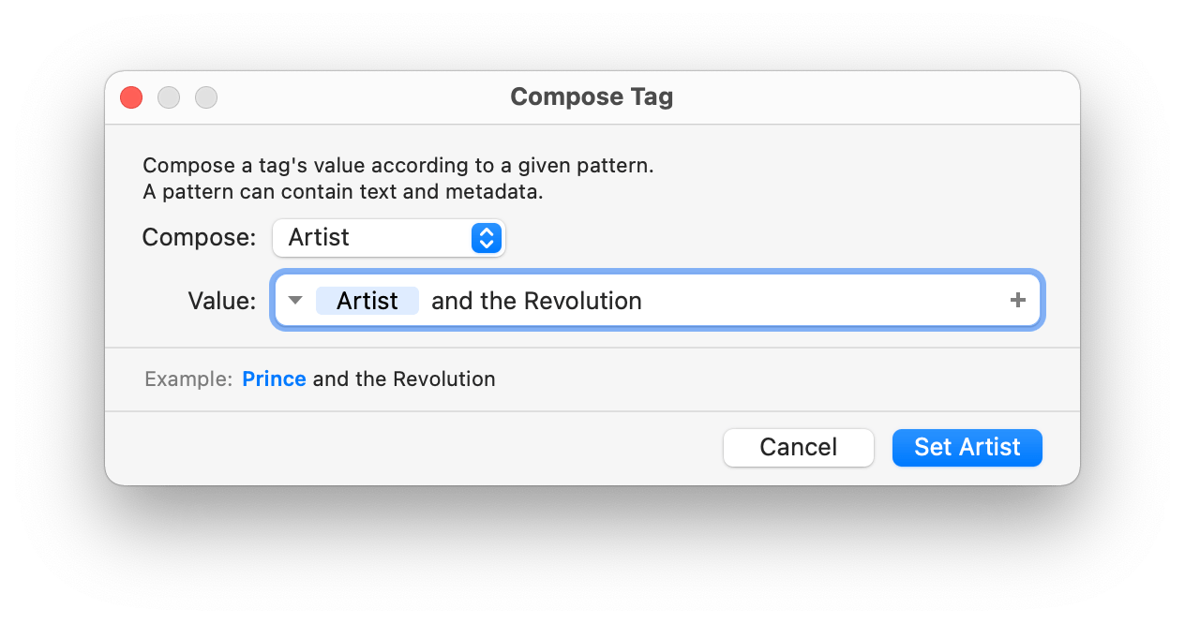This screenshot has height=624, width=1185.
Task: Open the Compose dropdown showing Artist
Action: point(389,238)
